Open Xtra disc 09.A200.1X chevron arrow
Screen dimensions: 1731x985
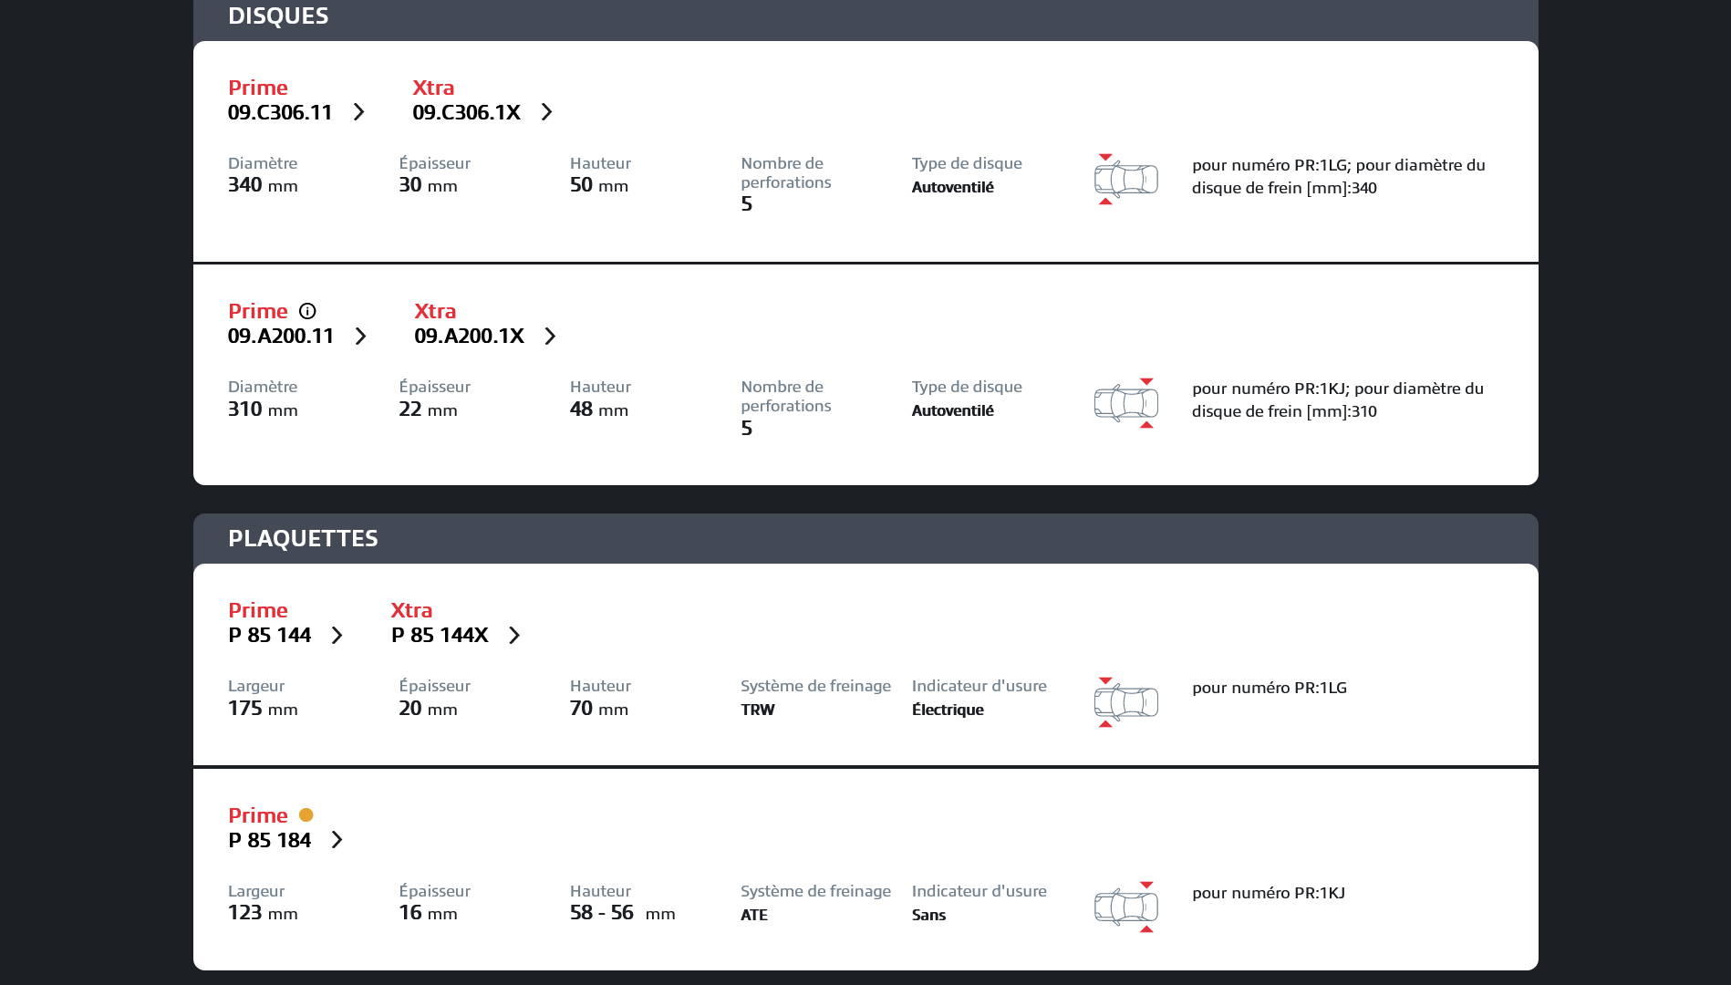click(x=551, y=337)
